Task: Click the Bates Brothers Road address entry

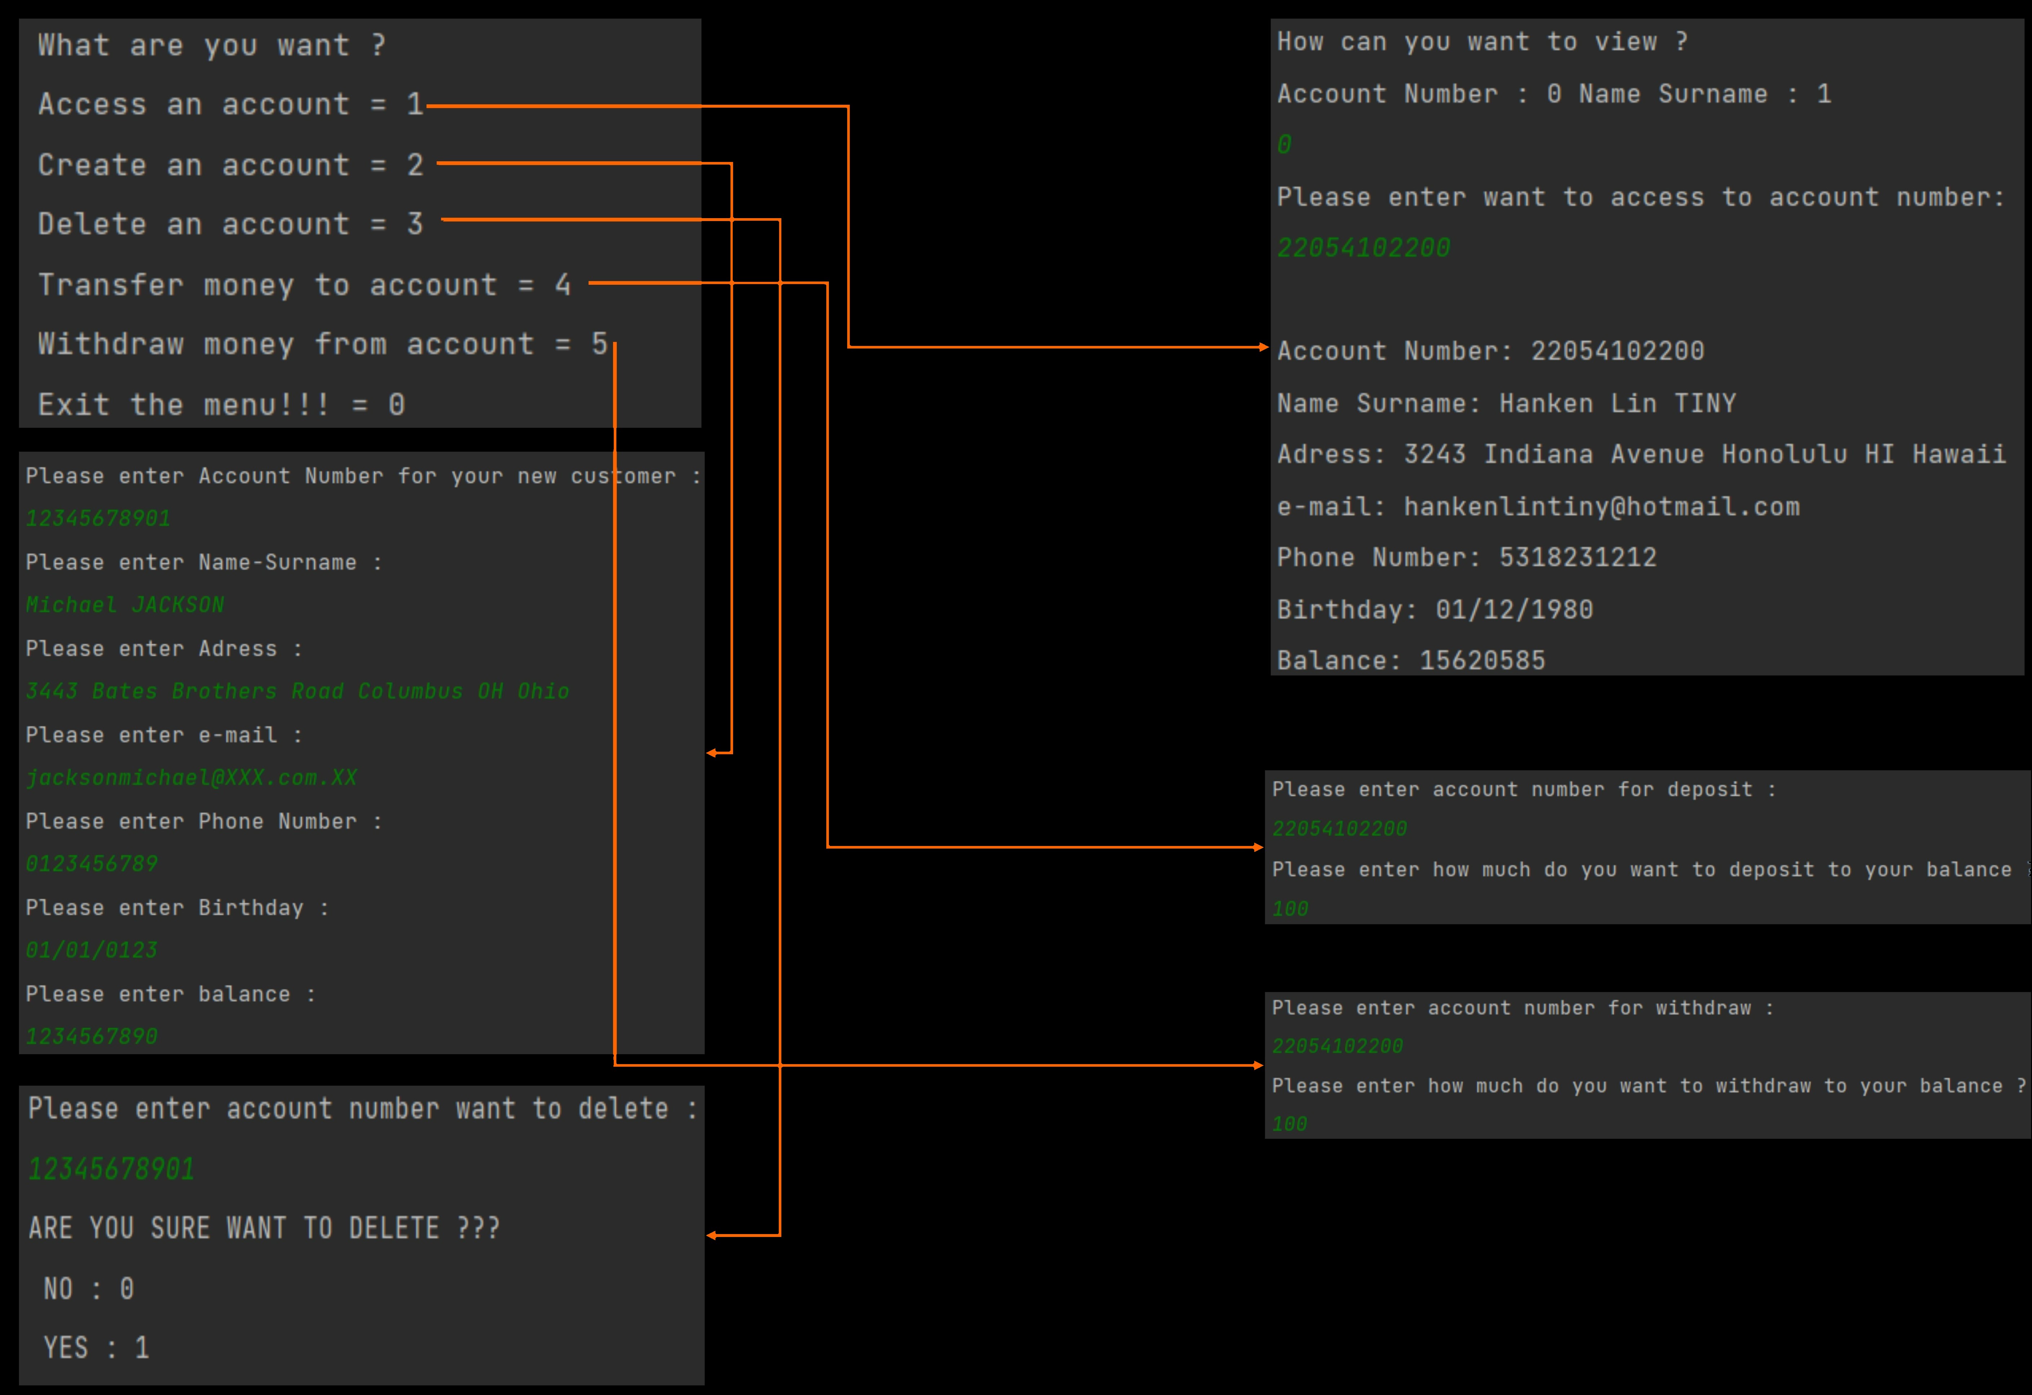Action: pyautogui.click(x=297, y=692)
